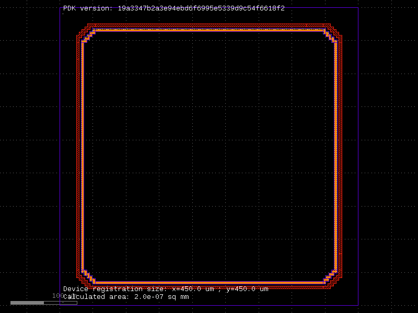Click the Calculated area 2.0e-07 text
Viewport: 418px width, 313px height.
pos(125,296)
